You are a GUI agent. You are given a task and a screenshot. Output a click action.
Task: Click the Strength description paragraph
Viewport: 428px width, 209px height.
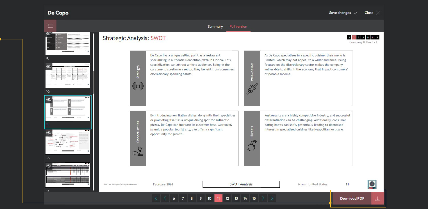[x=193, y=65]
